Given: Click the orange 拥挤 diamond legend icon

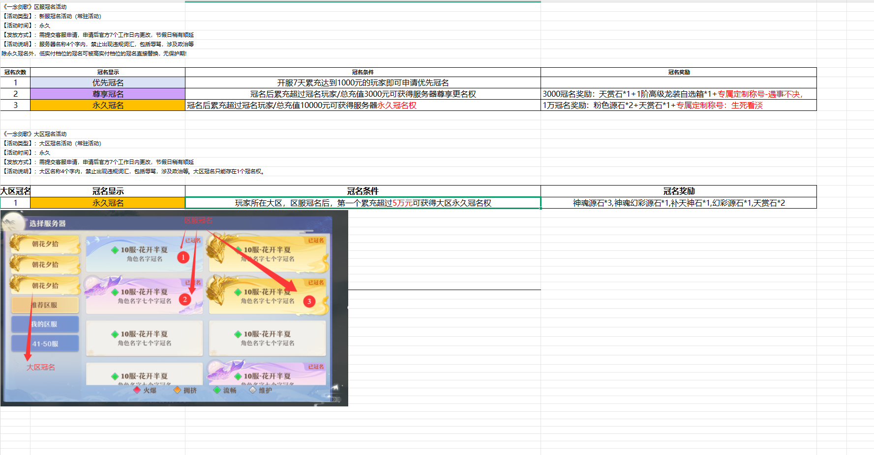Looking at the screenshot, I should 177,390.
